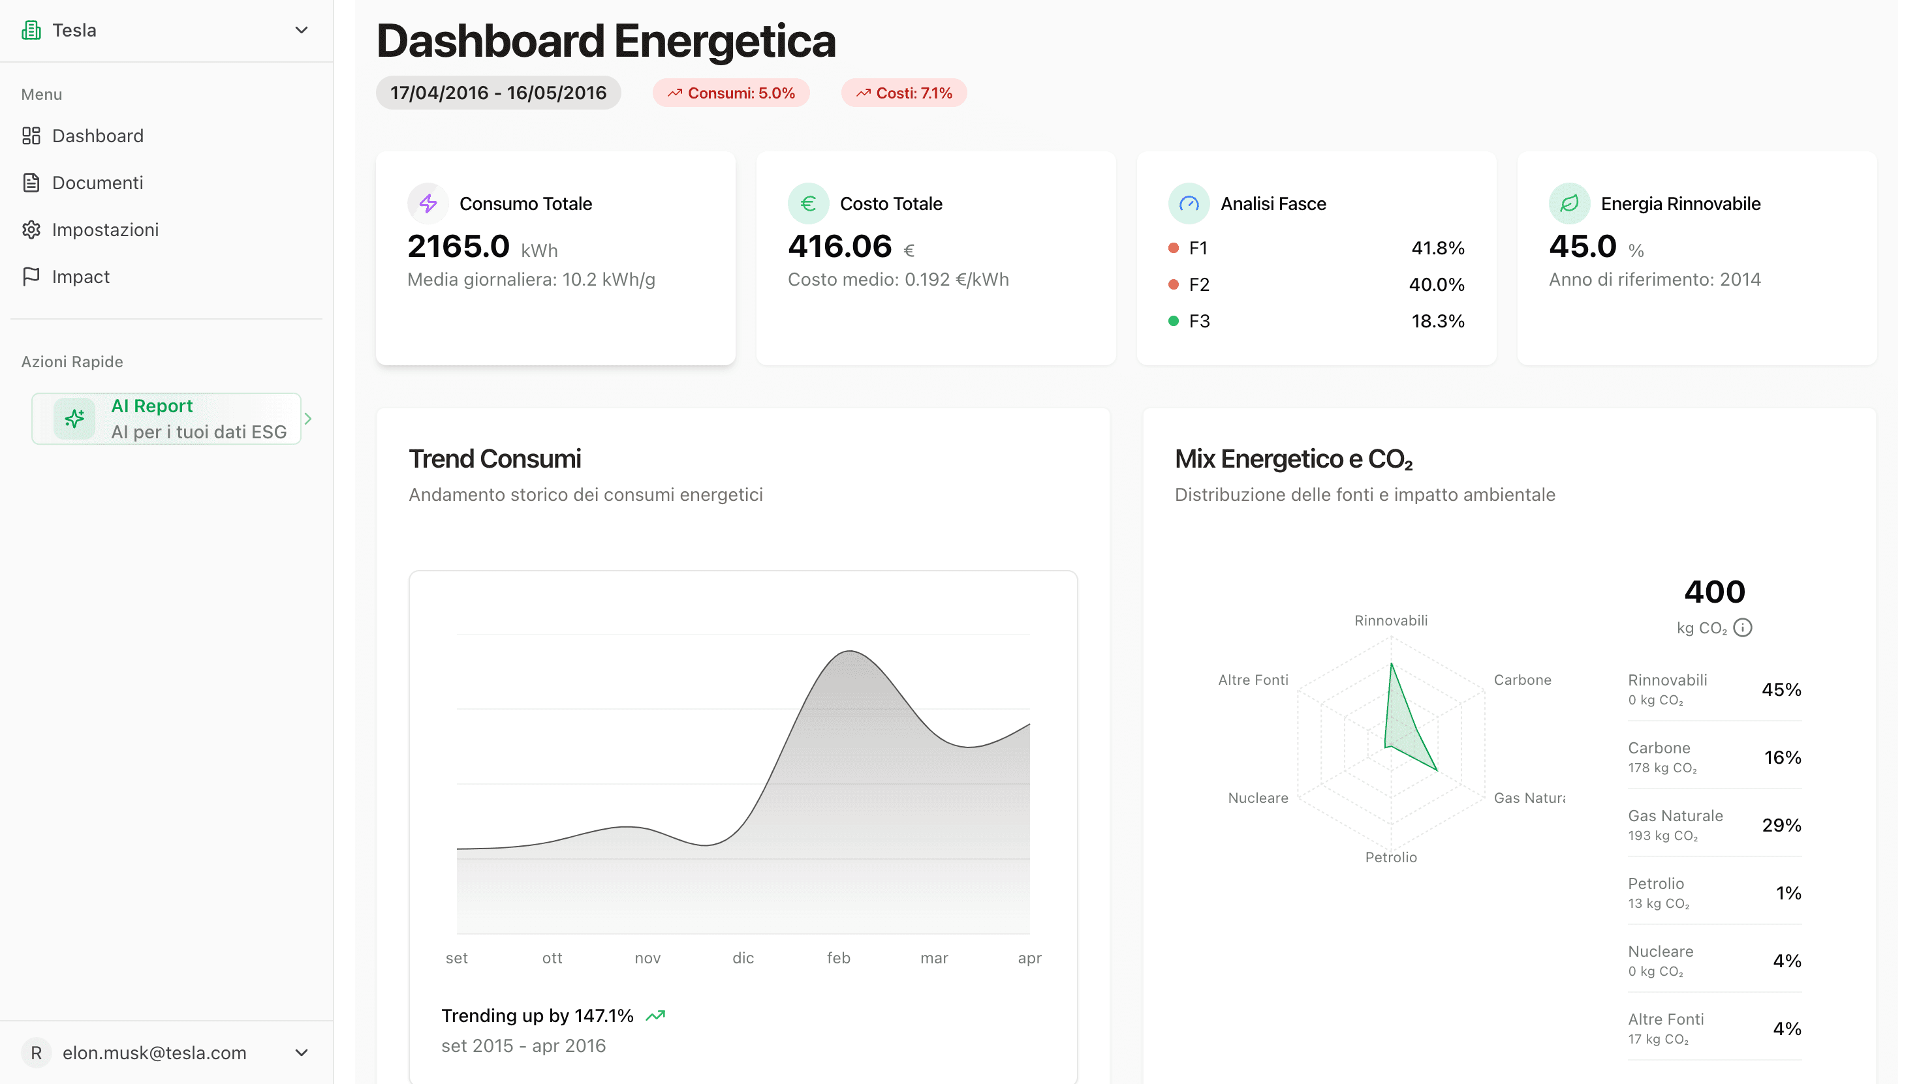1919x1084 pixels.
Task: Open the Dashboard menu item
Action: click(x=167, y=136)
